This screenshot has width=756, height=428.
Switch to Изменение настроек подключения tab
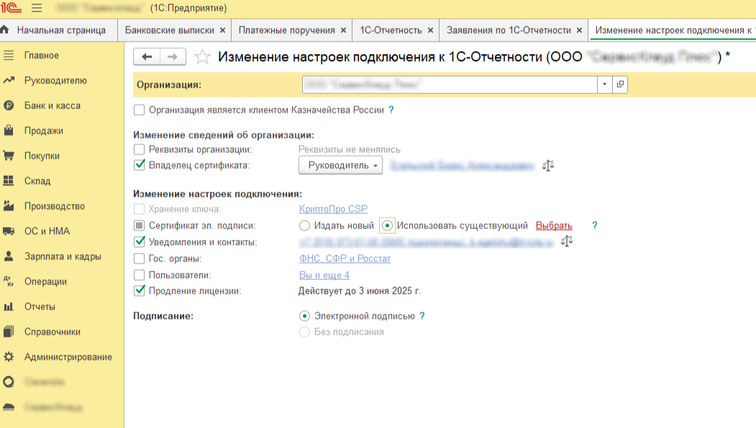coord(673,30)
